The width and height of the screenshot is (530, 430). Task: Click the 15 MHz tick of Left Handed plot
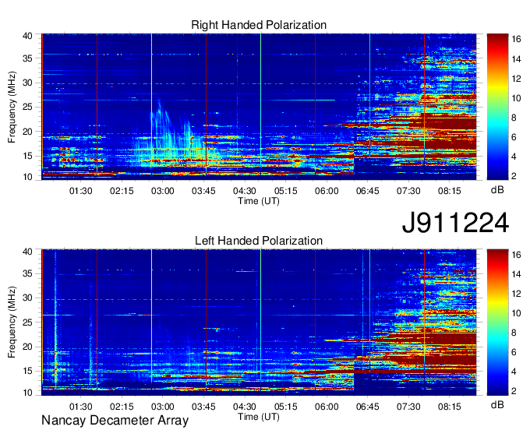click(x=27, y=371)
